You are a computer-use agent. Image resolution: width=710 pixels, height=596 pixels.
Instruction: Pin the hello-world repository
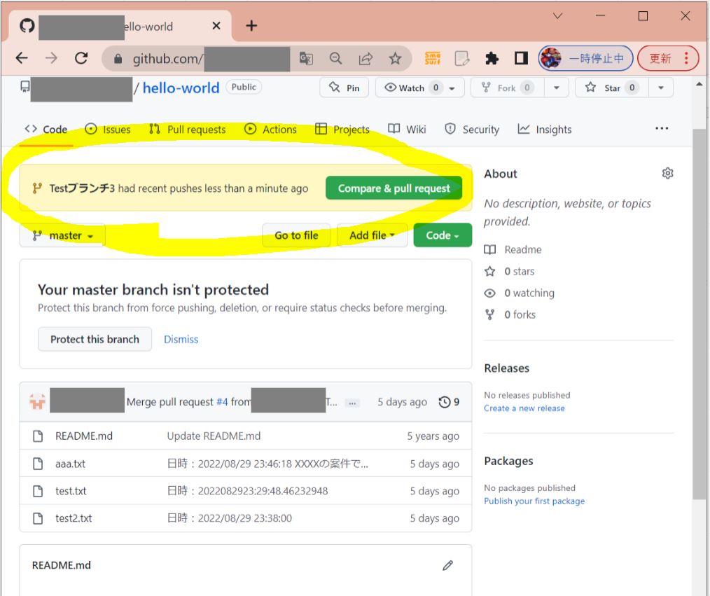pyautogui.click(x=344, y=88)
